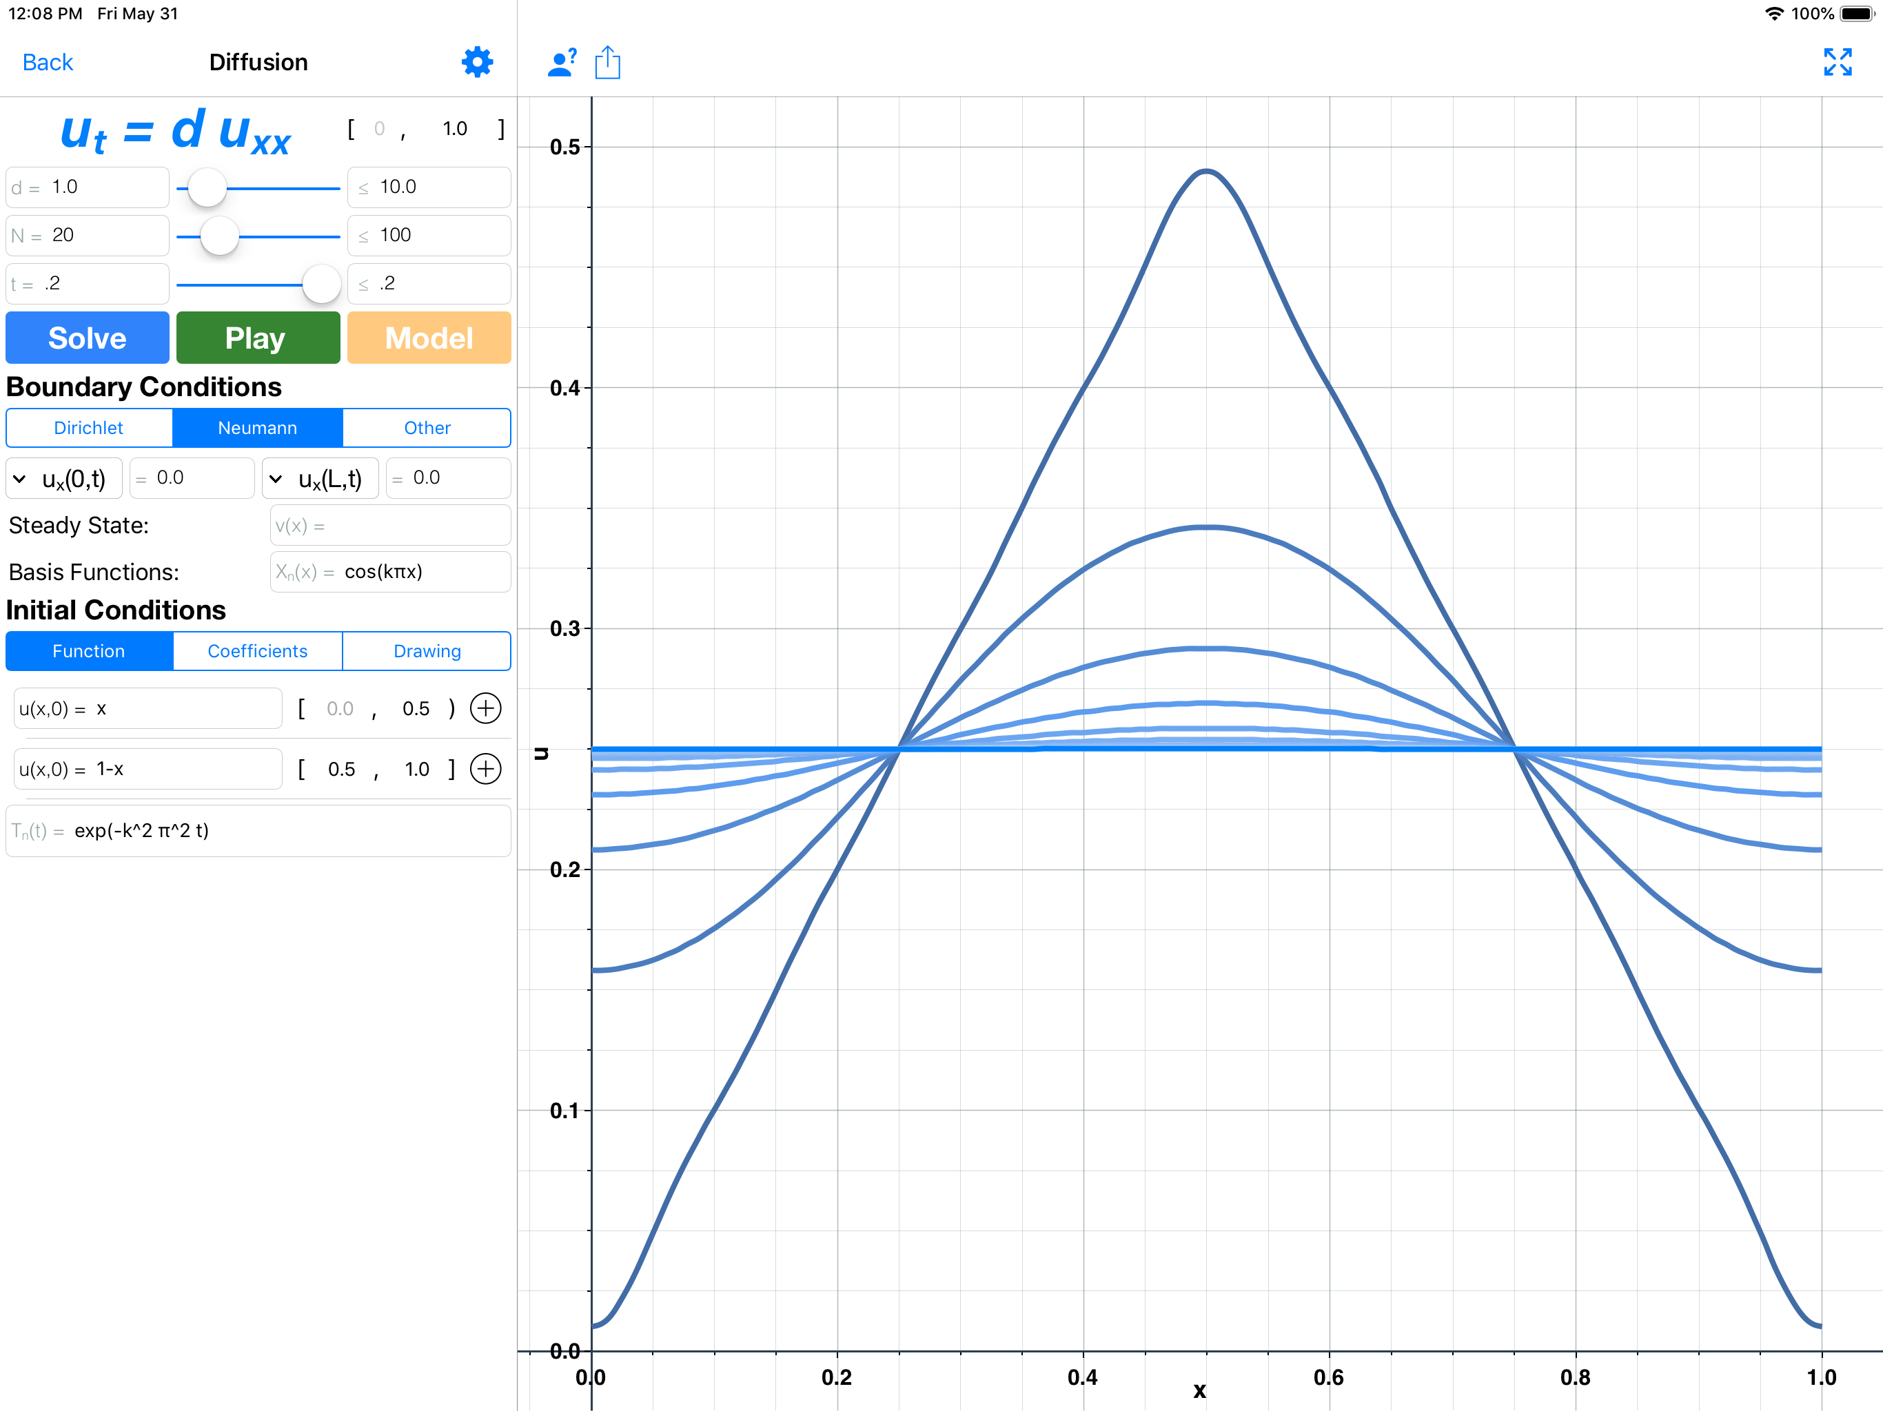
Task: Switch to Drawing initial condition tab
Action: 427,651
